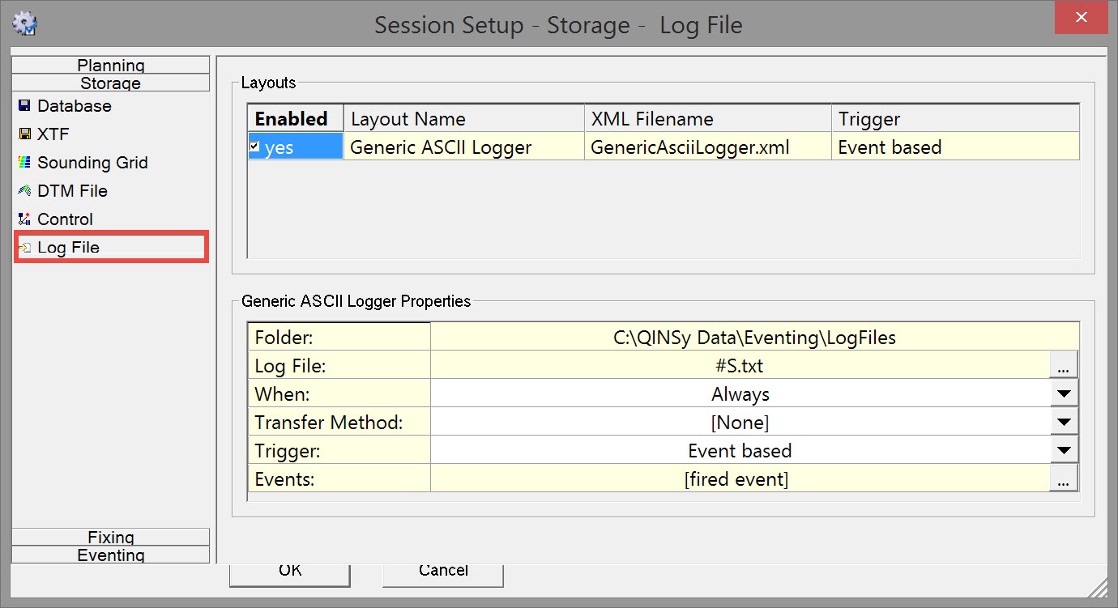Open the Trigger dropdown arrow
Screen dimensions: 1118x608
pos(1064,451)
